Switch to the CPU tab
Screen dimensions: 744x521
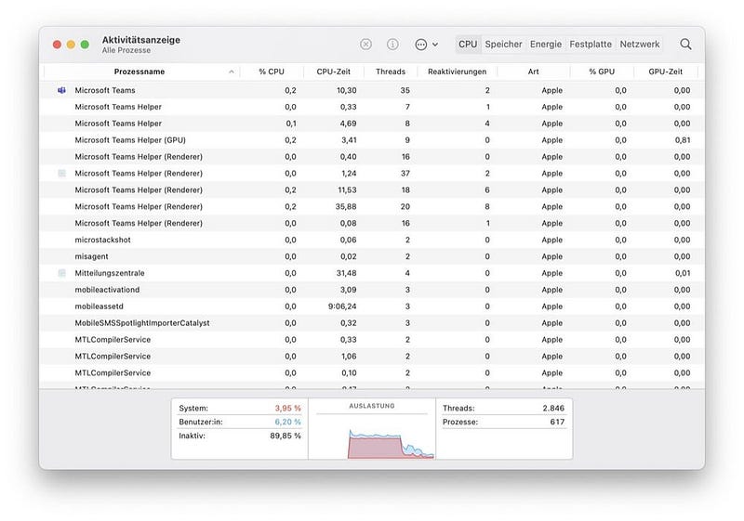[468, 44]
